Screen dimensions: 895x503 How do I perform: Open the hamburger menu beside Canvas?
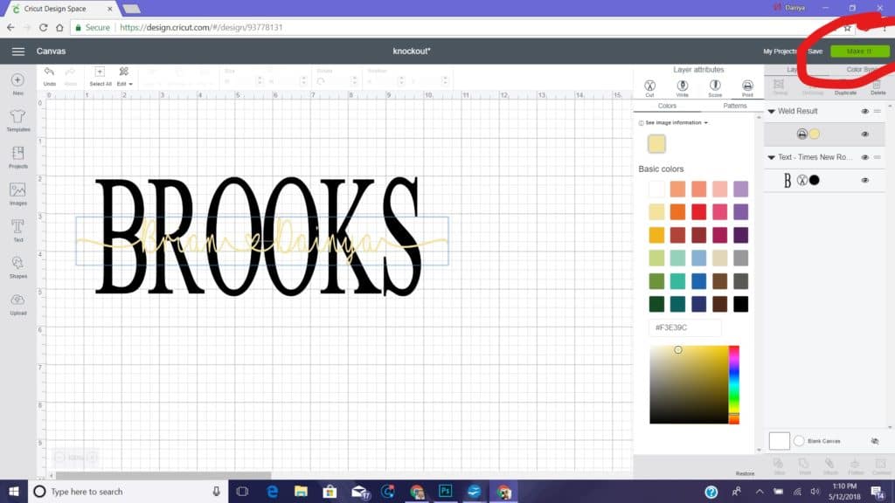pyautogui.click(x=18, y=52)
